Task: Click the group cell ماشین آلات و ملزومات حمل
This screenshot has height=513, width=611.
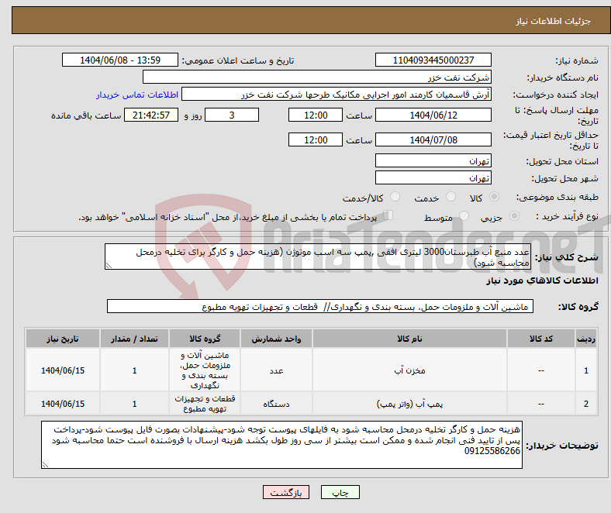Action: [x=205, y=370]
